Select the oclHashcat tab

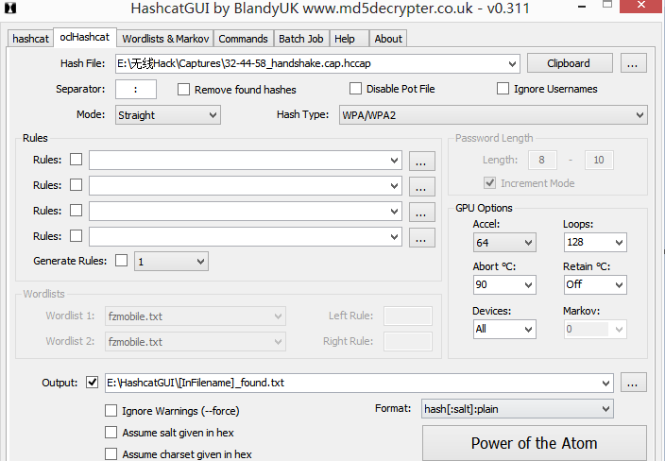click(x=85, y=38)
